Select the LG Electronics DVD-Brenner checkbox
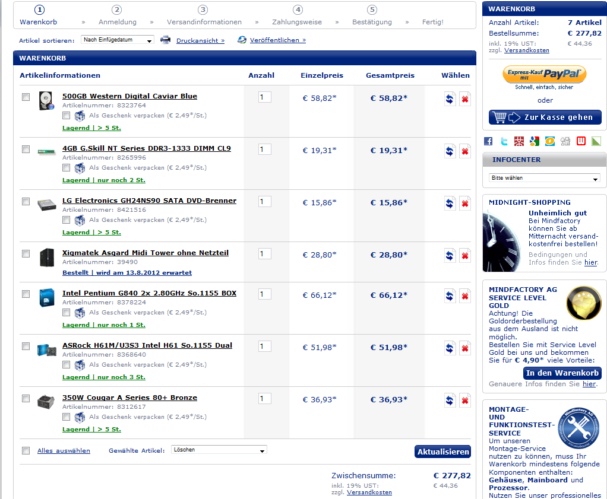 (26, 202)
